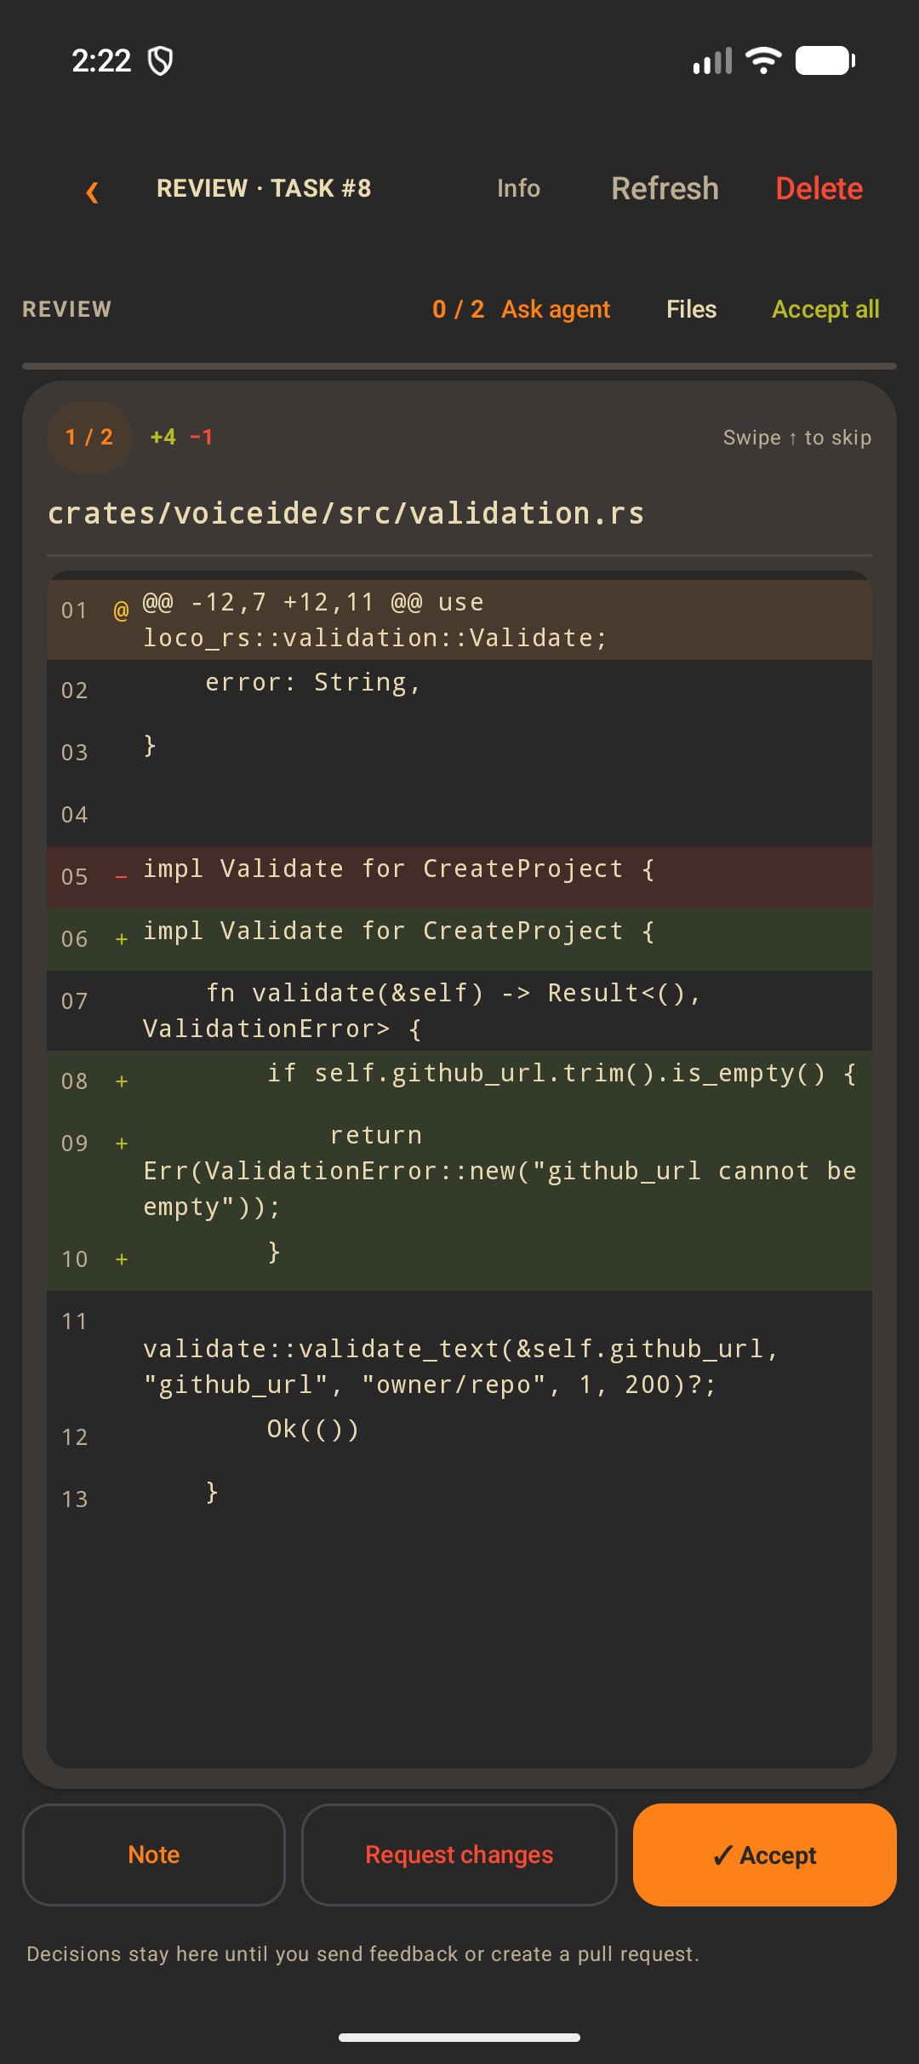The width and height of the screenshot is (919, 2064).
Task: Tap the 0 / 2 review progress count
Action: 458,309
